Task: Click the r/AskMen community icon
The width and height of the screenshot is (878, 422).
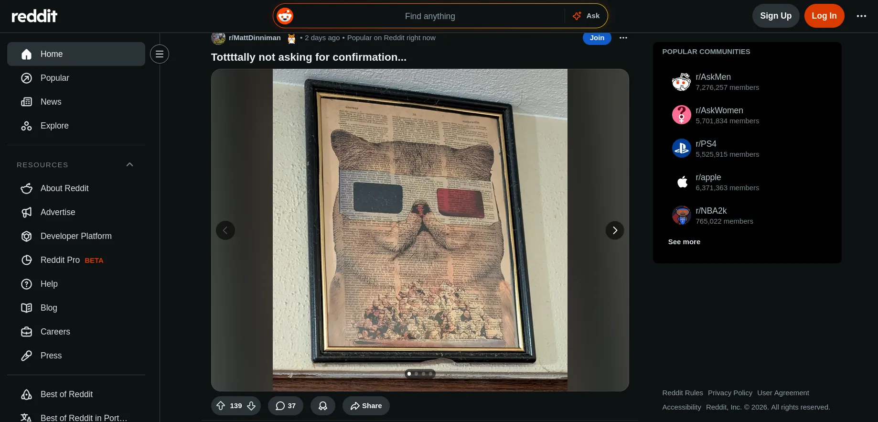Action: point(682,82)
